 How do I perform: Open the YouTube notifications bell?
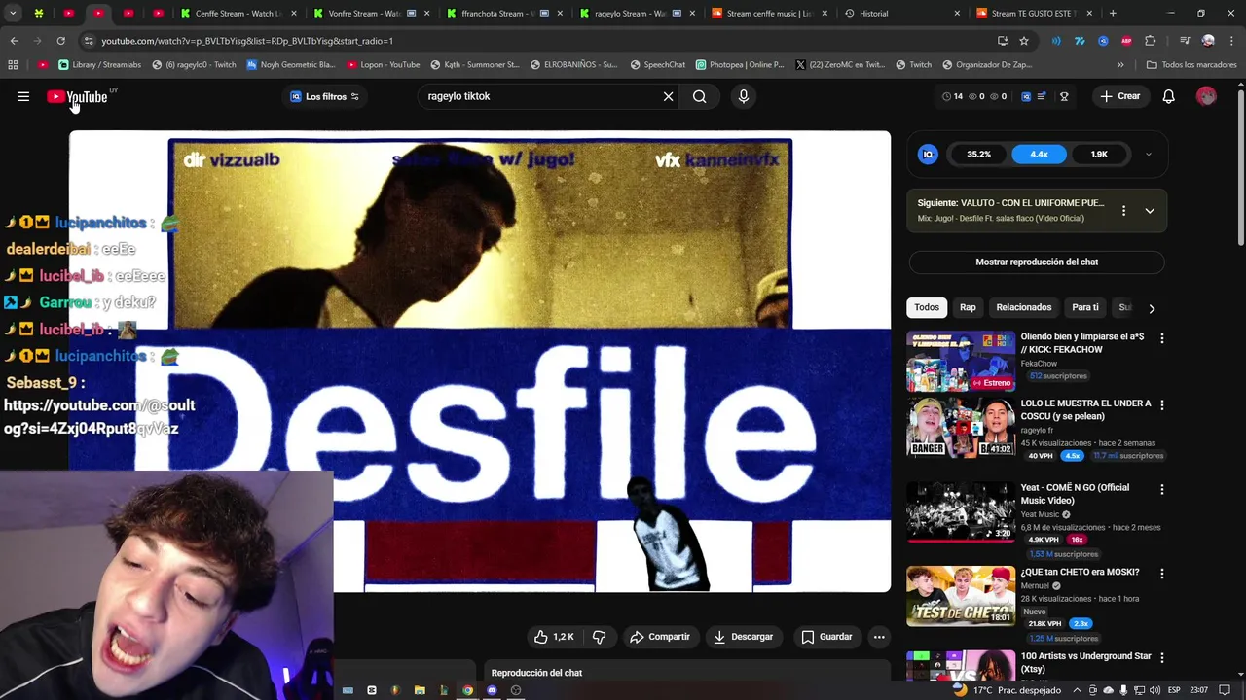click(1168, 96)
